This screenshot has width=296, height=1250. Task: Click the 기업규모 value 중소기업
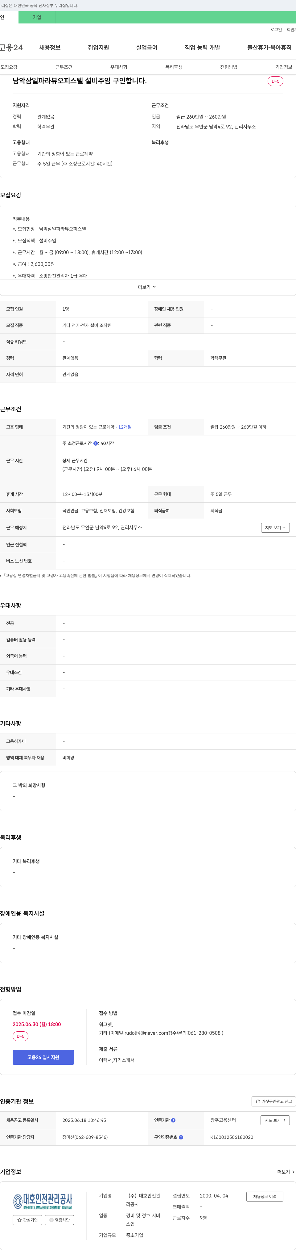click(x=135, y=1235)
